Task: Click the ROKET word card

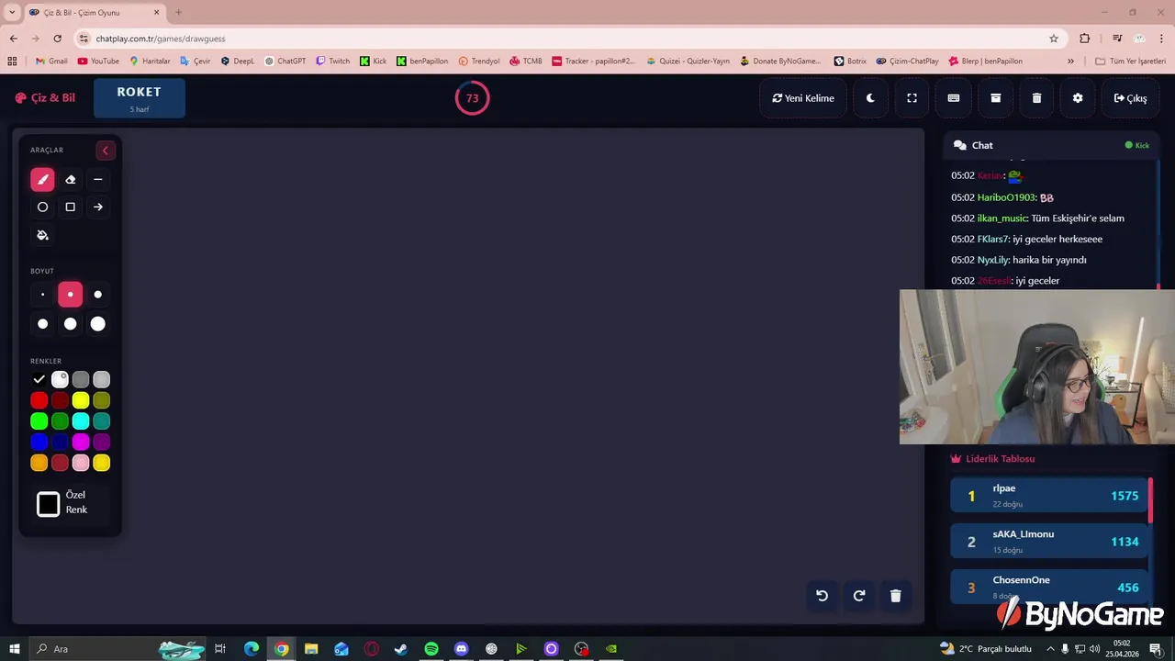Action: tap(140, 98)
